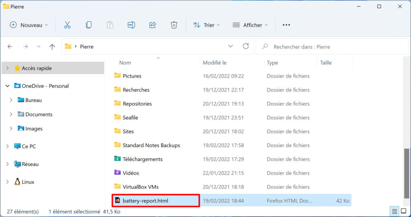Refresh the Pierre folder view
The image size is (411, 217).
[x=246, y=47]
